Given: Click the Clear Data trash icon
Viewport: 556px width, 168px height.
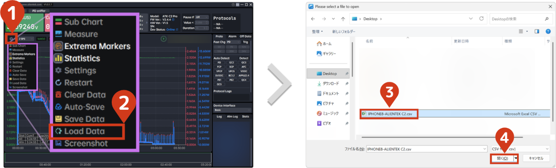Looking at the screenshot, I should click(58, 95).
